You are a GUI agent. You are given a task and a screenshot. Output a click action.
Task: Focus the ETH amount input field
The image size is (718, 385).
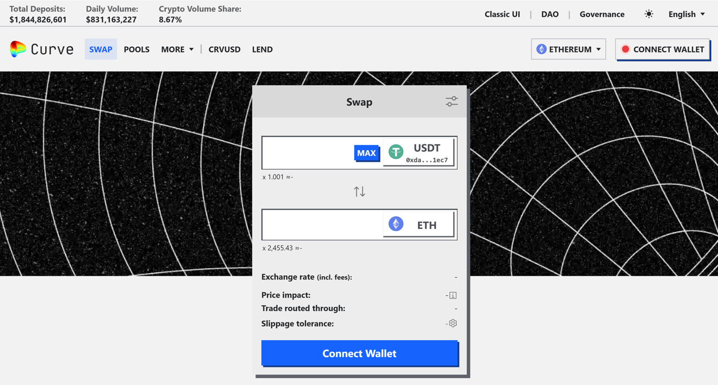tap(323, 224)
